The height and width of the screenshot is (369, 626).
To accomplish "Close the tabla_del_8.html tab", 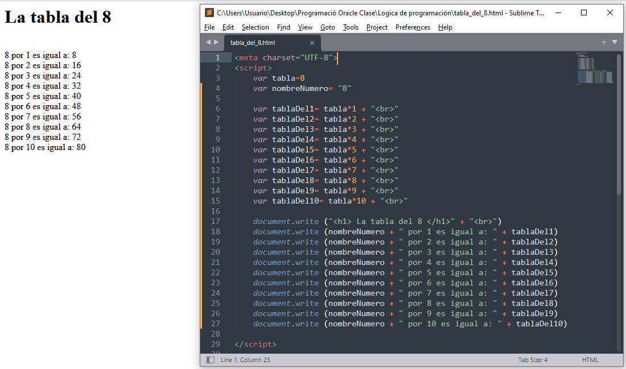I will coord(312,43).
